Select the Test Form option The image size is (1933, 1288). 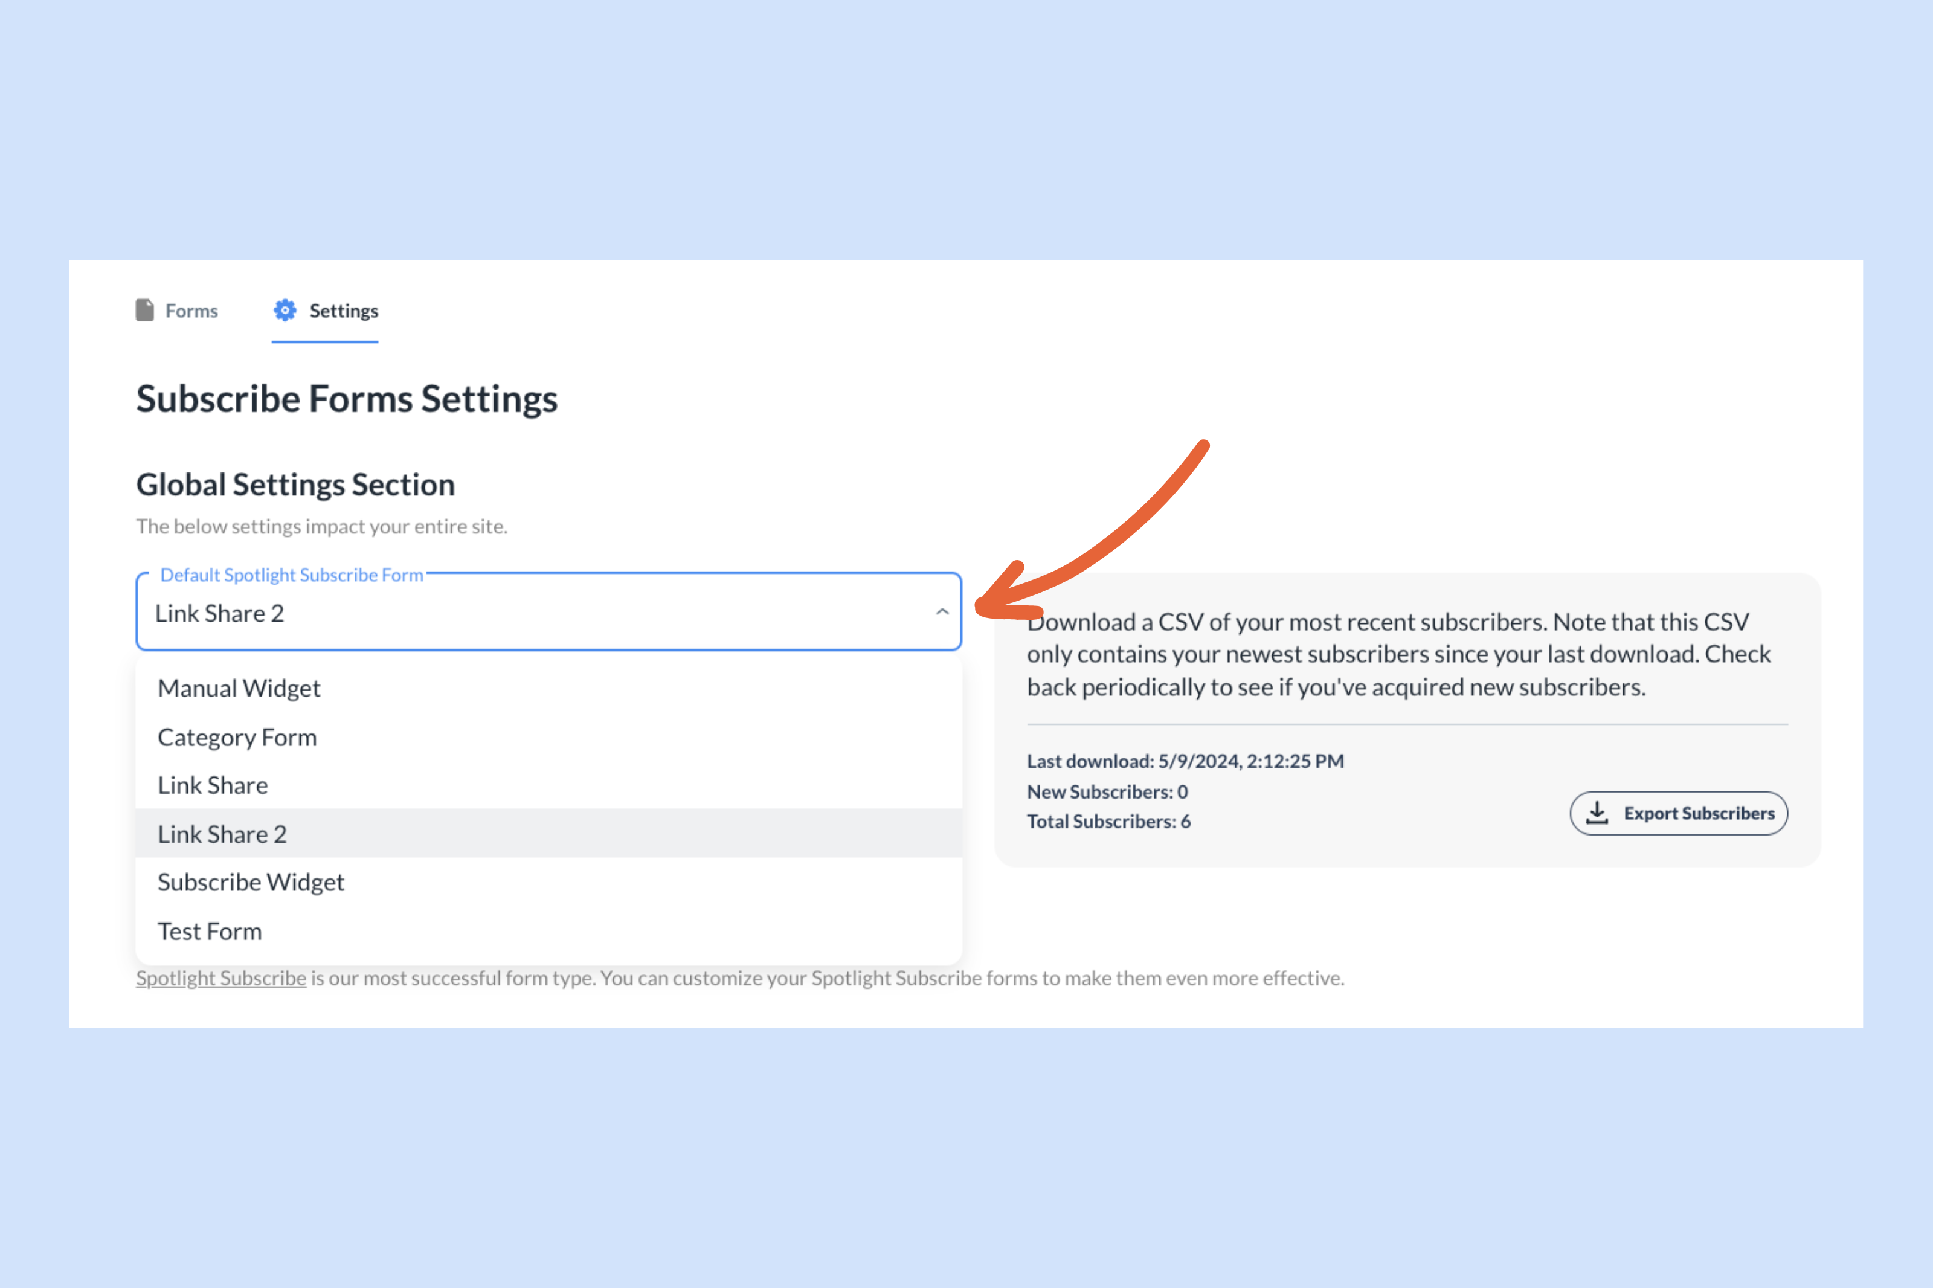pyautogui.click(x=210, y=932)
